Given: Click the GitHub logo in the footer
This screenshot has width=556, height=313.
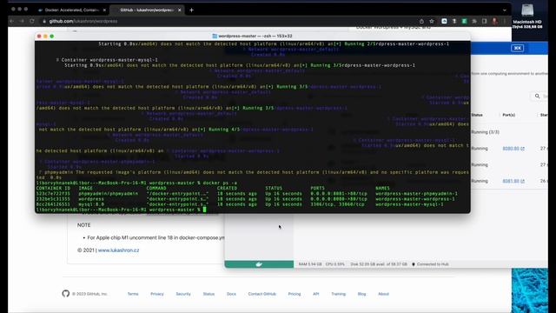Looking at the screenshot, I should [x=66, y=294].
